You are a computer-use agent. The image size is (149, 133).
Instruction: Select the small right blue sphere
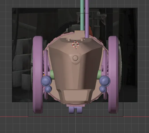click(x=103, y=89)
